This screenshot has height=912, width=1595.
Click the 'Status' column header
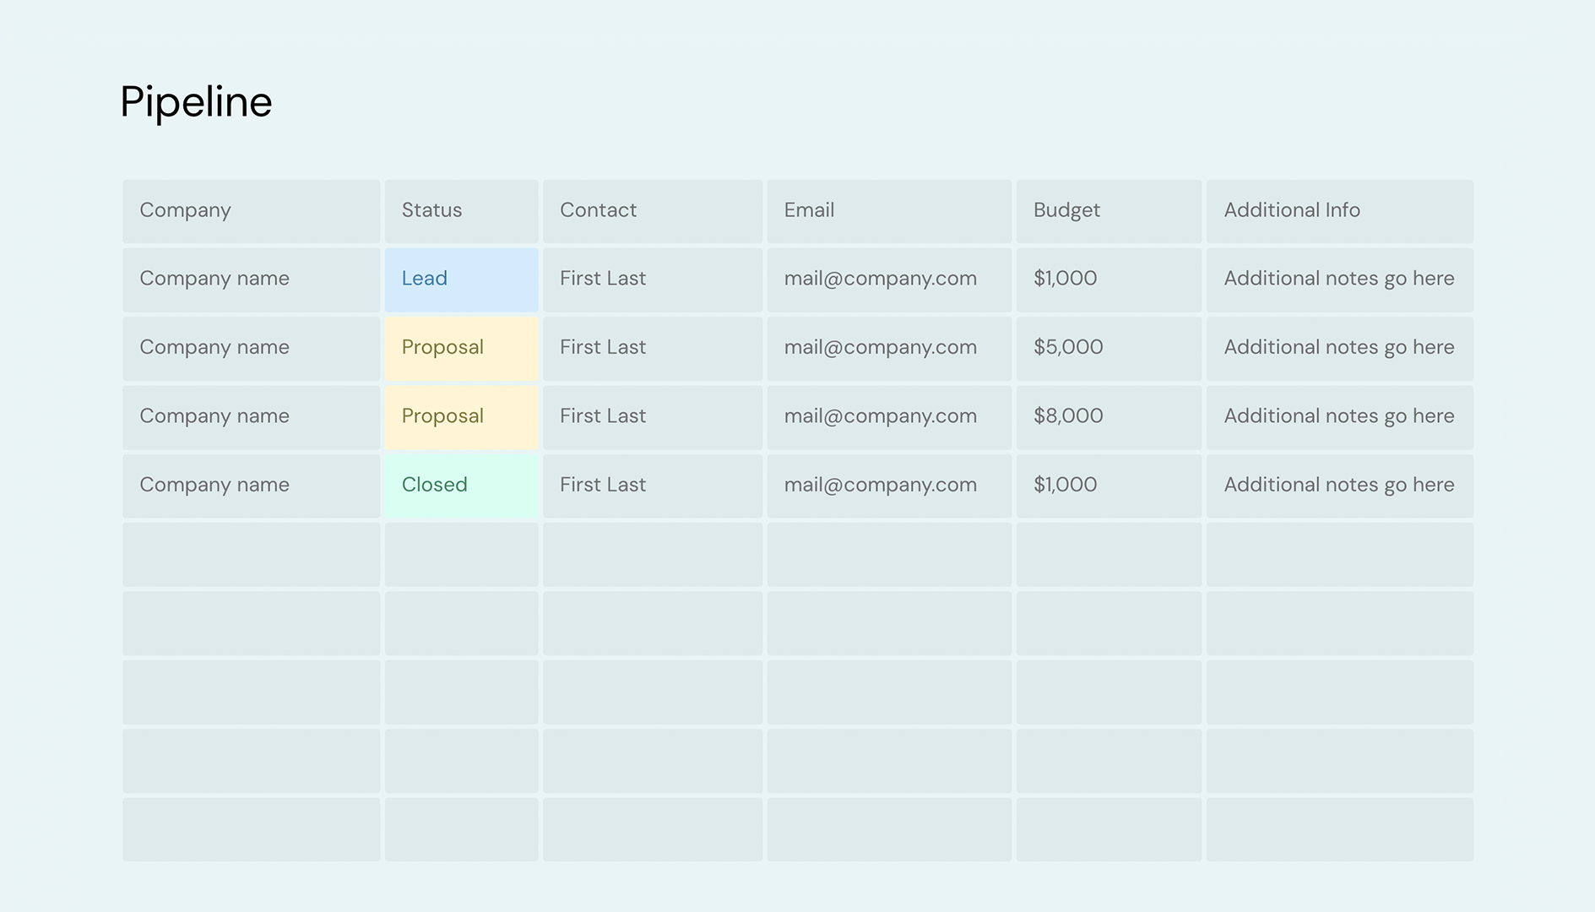[x=431, y=210]
